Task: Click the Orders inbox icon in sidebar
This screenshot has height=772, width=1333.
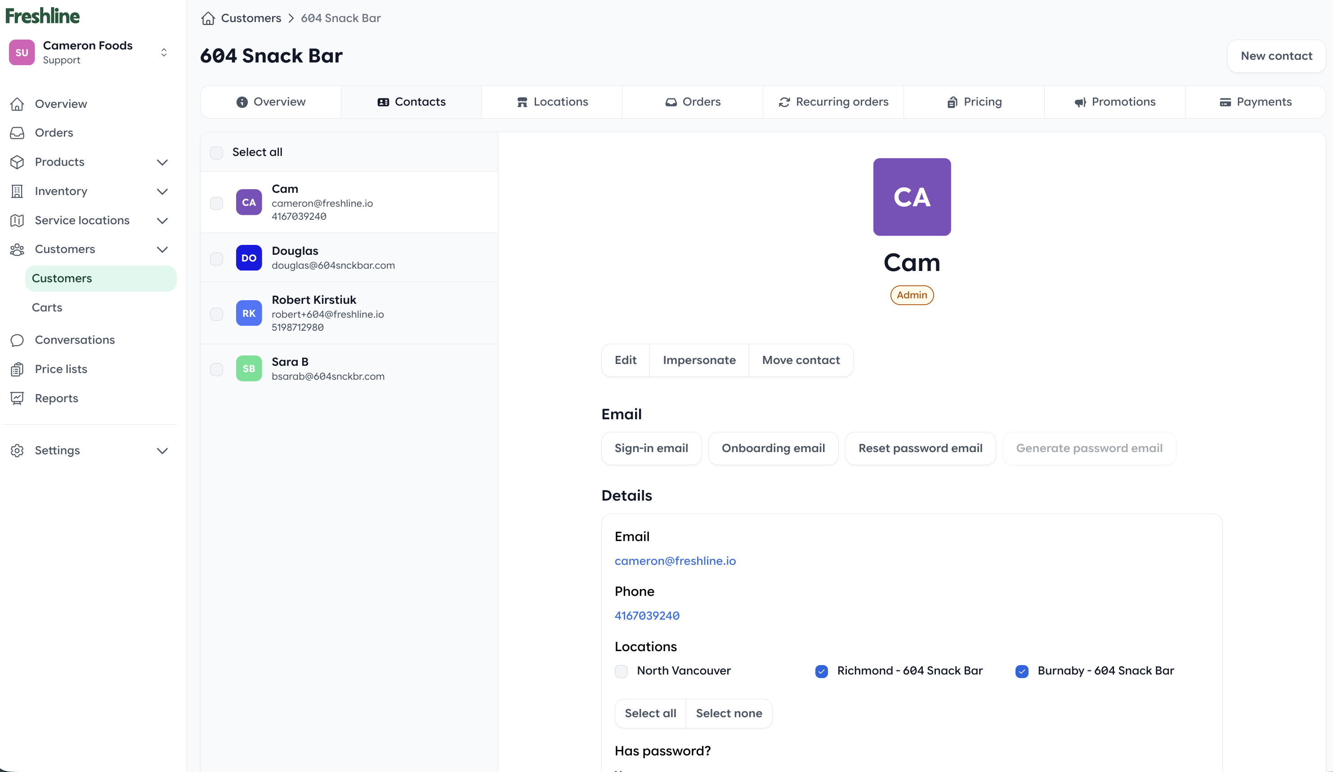Action: tap(17, 133)
